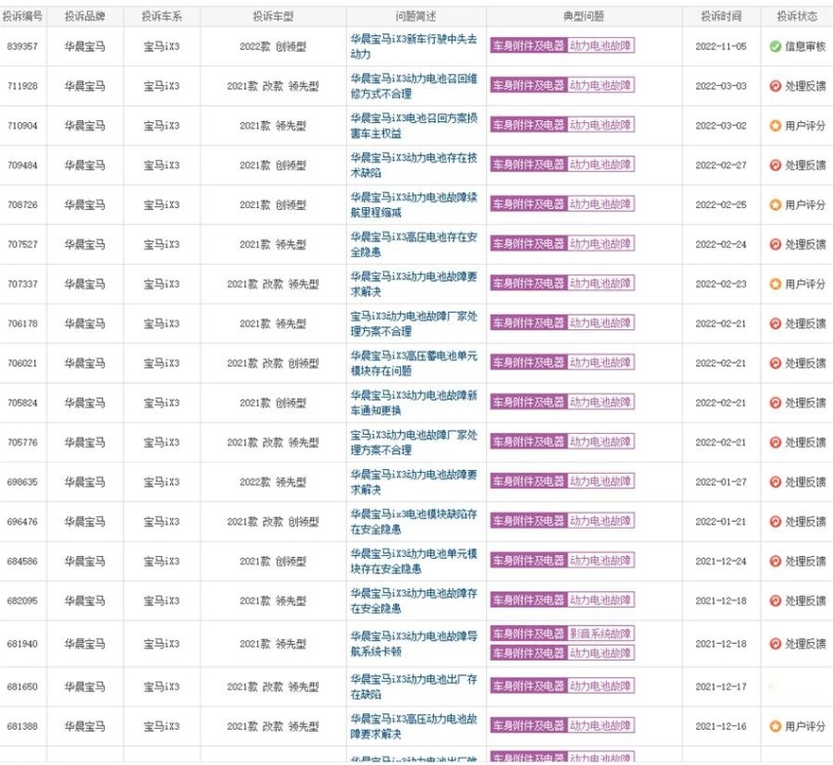Click 处理反馈 text in row 705824
833x765 pixels.
(806, 403)
